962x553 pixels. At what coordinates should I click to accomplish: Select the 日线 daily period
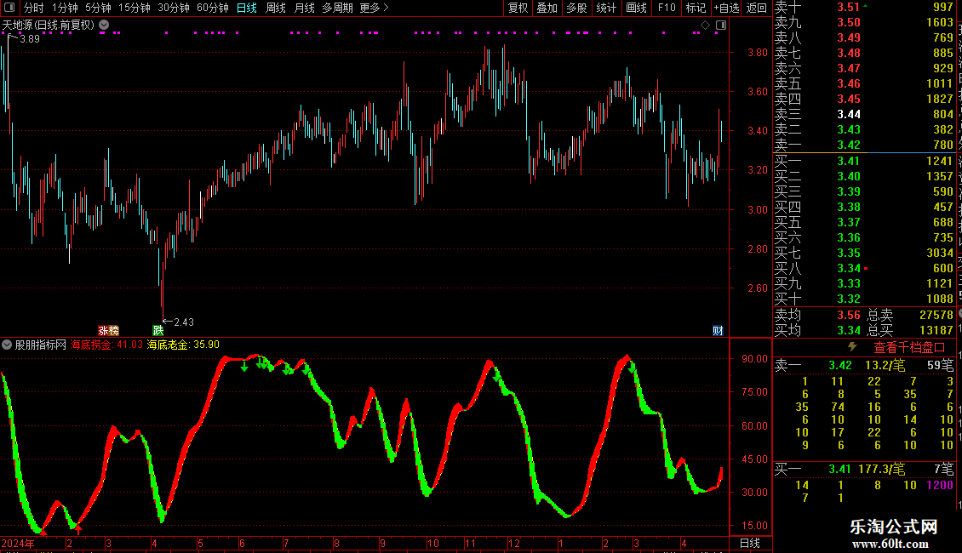247,8
